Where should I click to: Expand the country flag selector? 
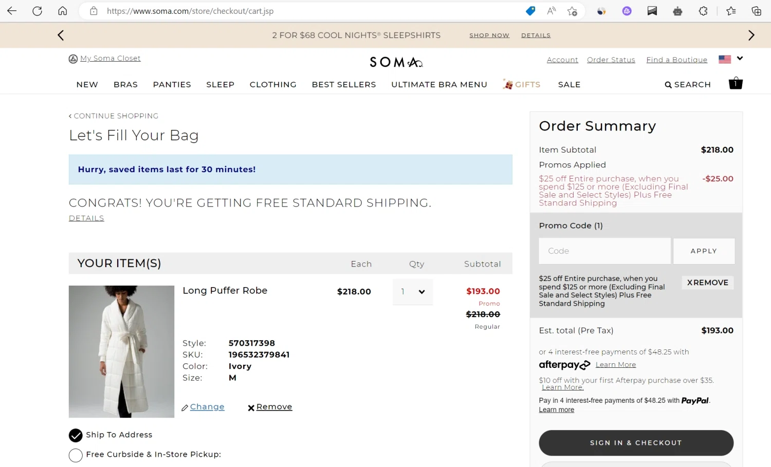[740, 59]
